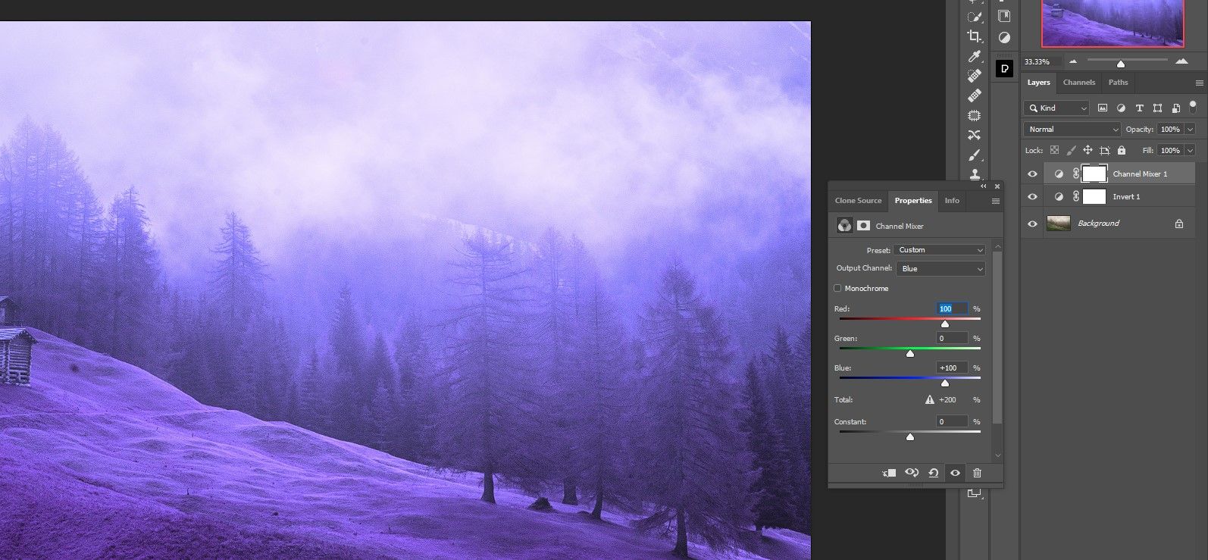1208x560 pixels.
Task: Open the Output Channel dropdown
Action: (941, 268)
